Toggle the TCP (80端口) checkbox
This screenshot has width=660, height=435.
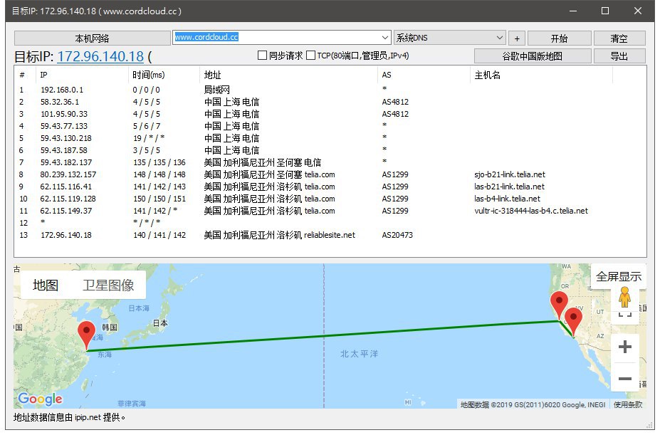[x=310, y=56]
